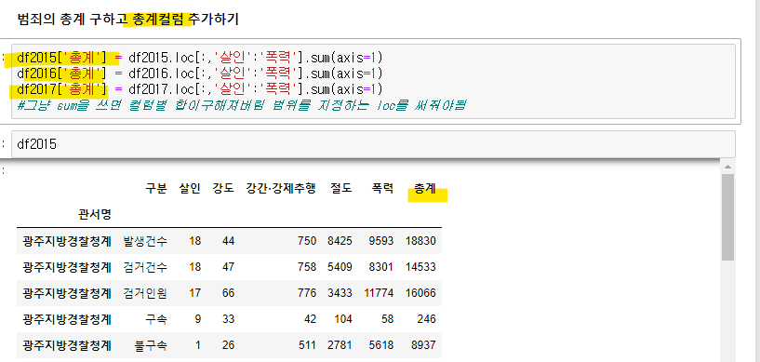Viewport: 760px width, 362px height.
Task: Click value 33 in 구속 row
Action: pyautogui.click(x=228, y=319)
